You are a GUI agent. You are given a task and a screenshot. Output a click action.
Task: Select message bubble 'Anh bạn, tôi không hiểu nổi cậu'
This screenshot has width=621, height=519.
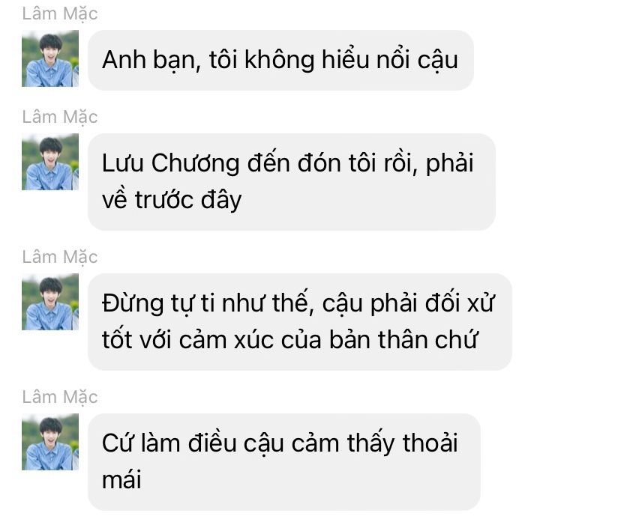[280, 60]
